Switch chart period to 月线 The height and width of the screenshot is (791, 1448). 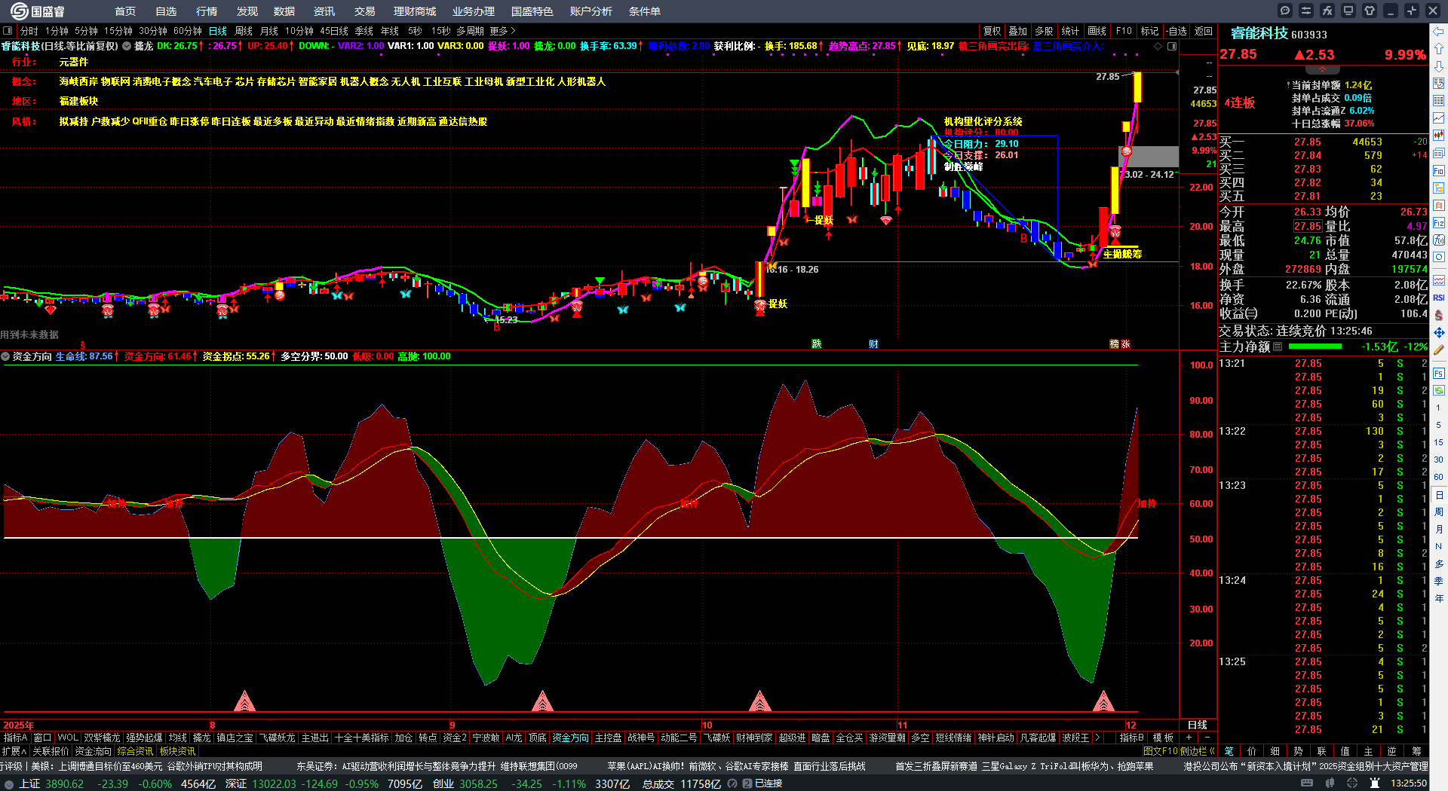pyautogui.click(x=269, y=31)
